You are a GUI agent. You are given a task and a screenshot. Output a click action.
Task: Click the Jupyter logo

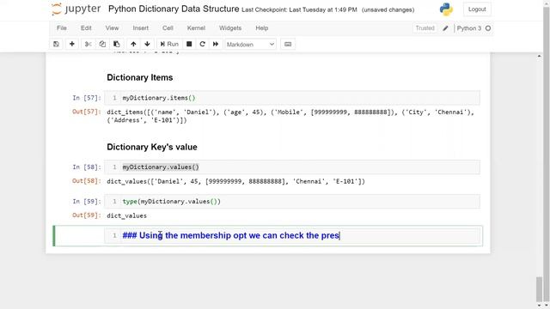pyautogui.click(x=76, y=9)
